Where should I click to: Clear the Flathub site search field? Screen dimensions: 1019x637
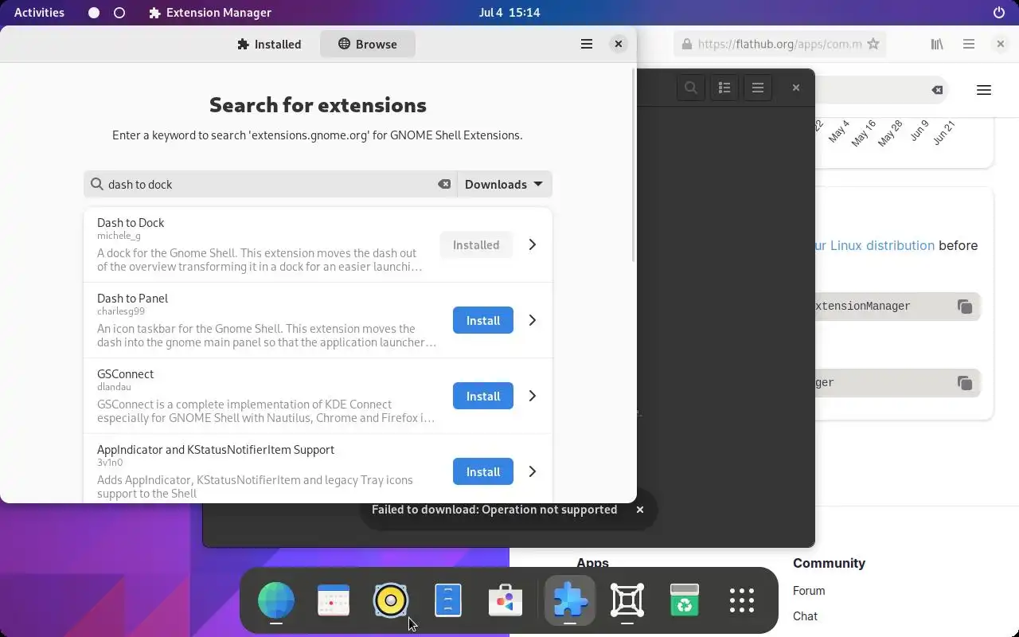[938, 90]
